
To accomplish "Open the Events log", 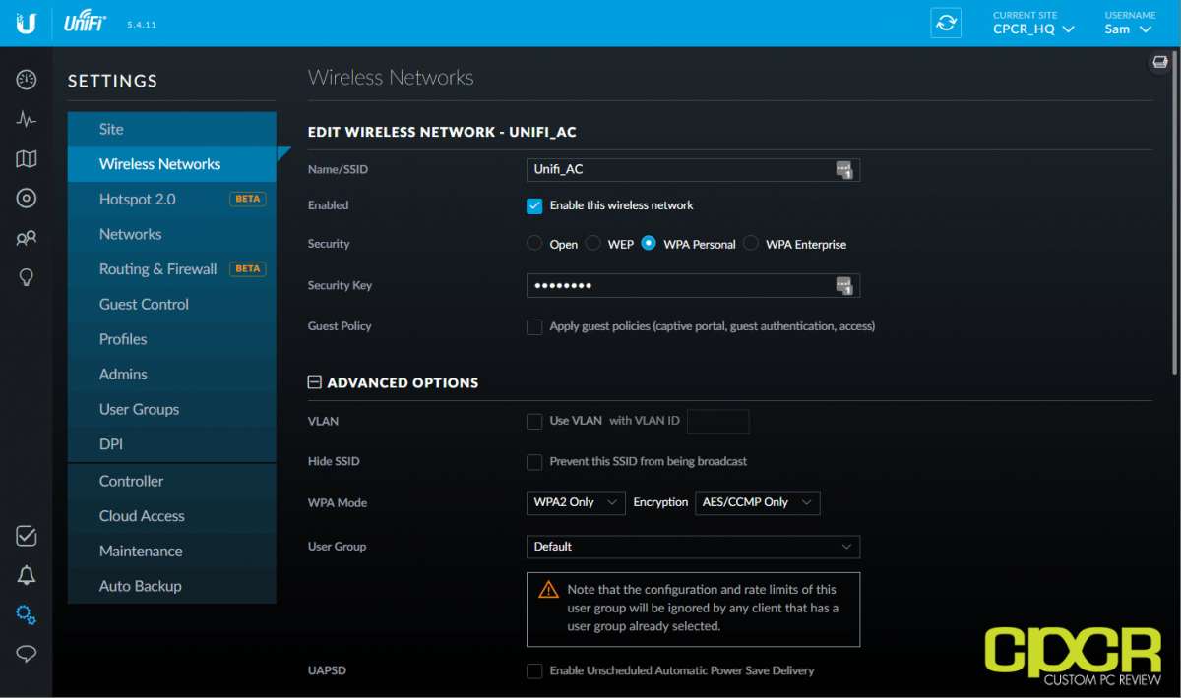I will (25, 536).
